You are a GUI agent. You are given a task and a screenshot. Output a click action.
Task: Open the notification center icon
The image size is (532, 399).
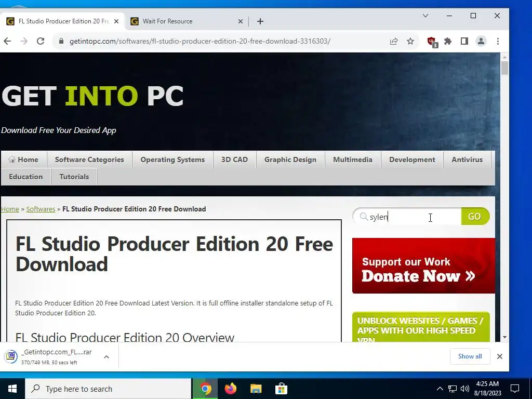[515, 389]
